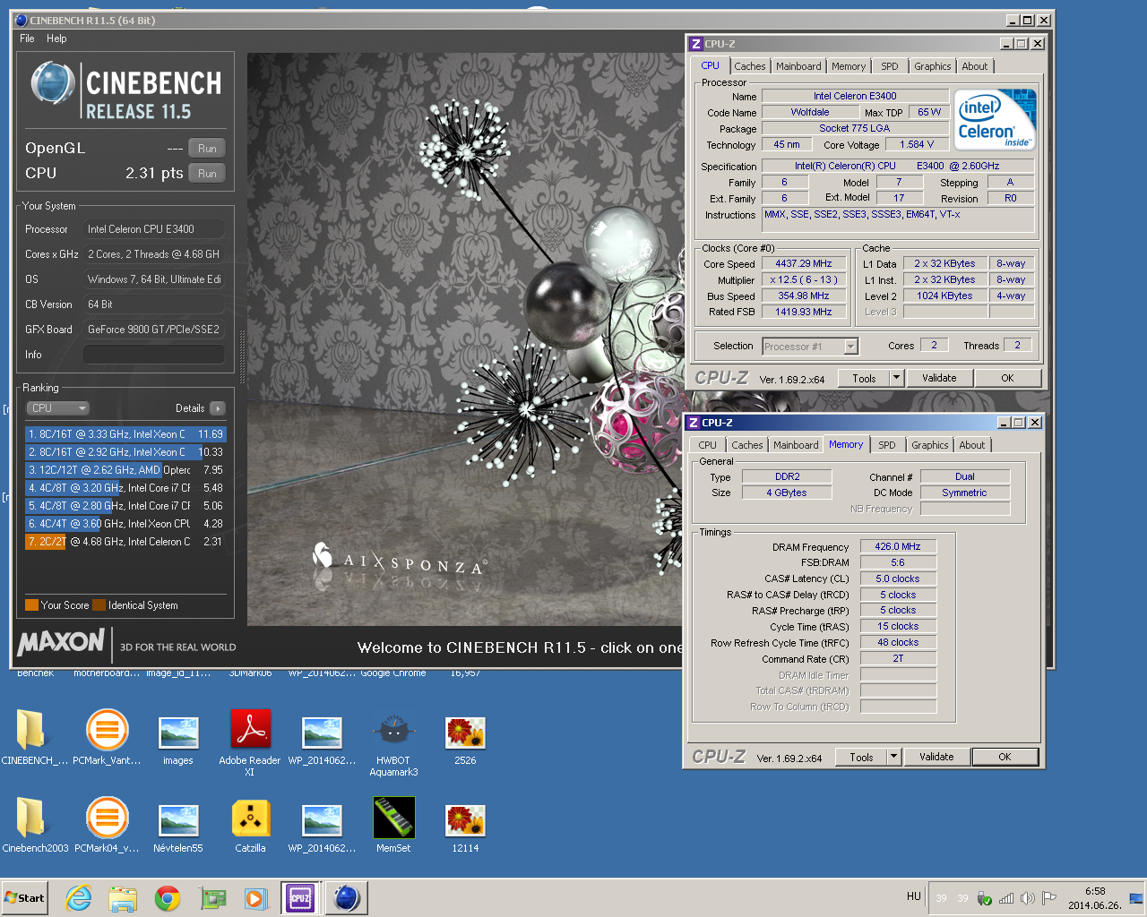
Task: Select ranking row 6 Intel Xeon 4.28
Action: 125,524
